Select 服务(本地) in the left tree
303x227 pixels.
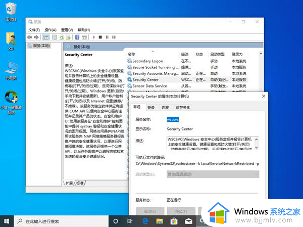point(39,46)
